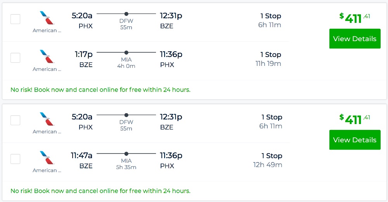Select the bottom result's 5:20a PHX flight checkbox
This screenshot has height=202, width=388.
[15, 120]
